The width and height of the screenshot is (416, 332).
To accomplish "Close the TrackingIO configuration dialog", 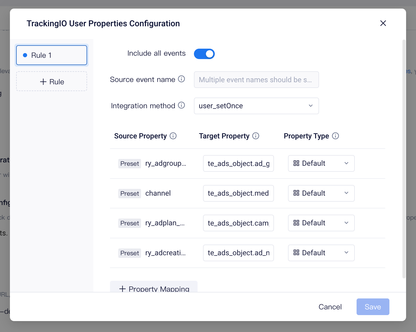I will pyautogui.click(x=383, y=23).
